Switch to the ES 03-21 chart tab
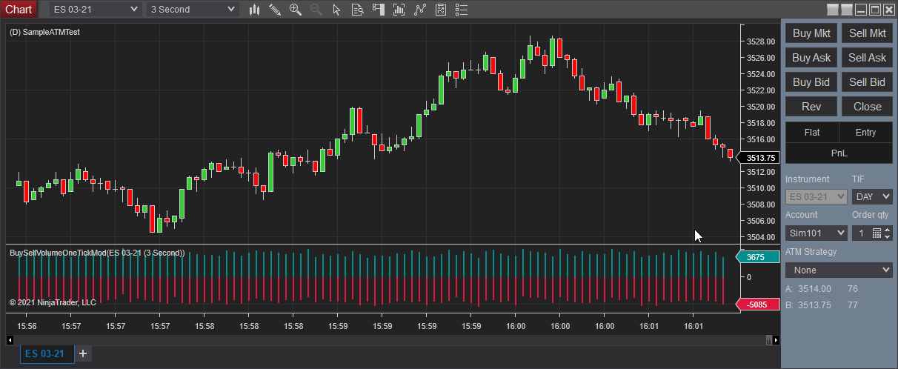898x369 pixels. tap(47, 354)
